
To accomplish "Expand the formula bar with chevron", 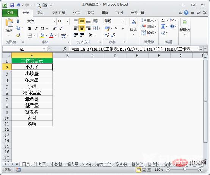I will click(205, 49).
